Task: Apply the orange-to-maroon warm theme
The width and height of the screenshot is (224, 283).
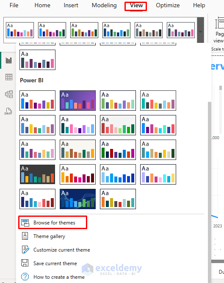Action: (77, 174)
